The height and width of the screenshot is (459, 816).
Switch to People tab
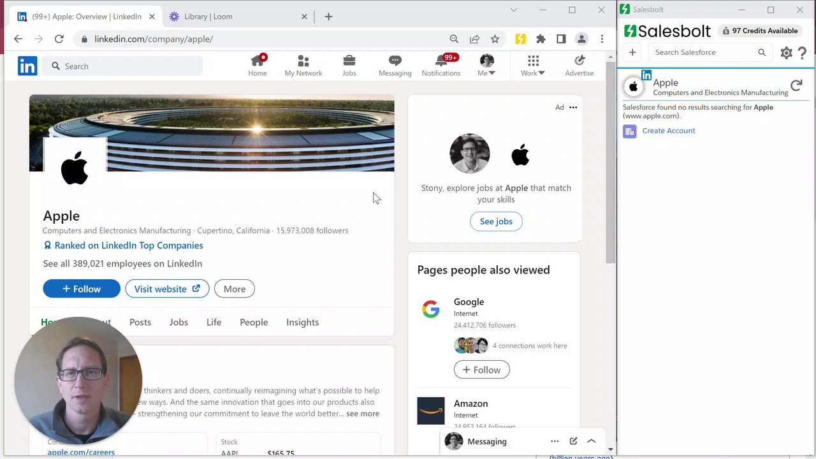(x=254, y=322)
